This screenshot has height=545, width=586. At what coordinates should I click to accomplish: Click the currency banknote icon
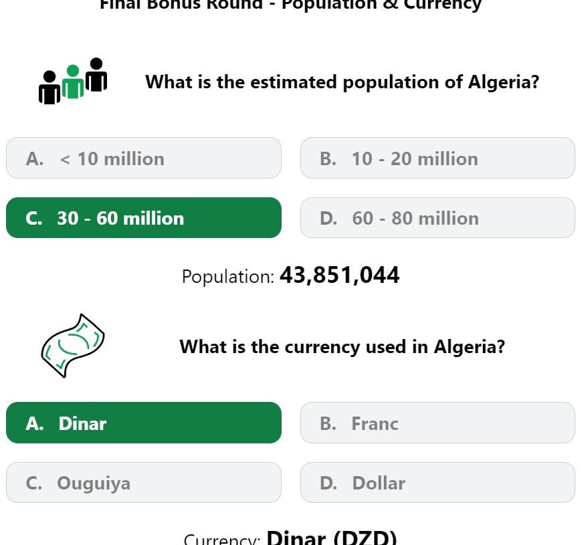[x=73, y=346]
